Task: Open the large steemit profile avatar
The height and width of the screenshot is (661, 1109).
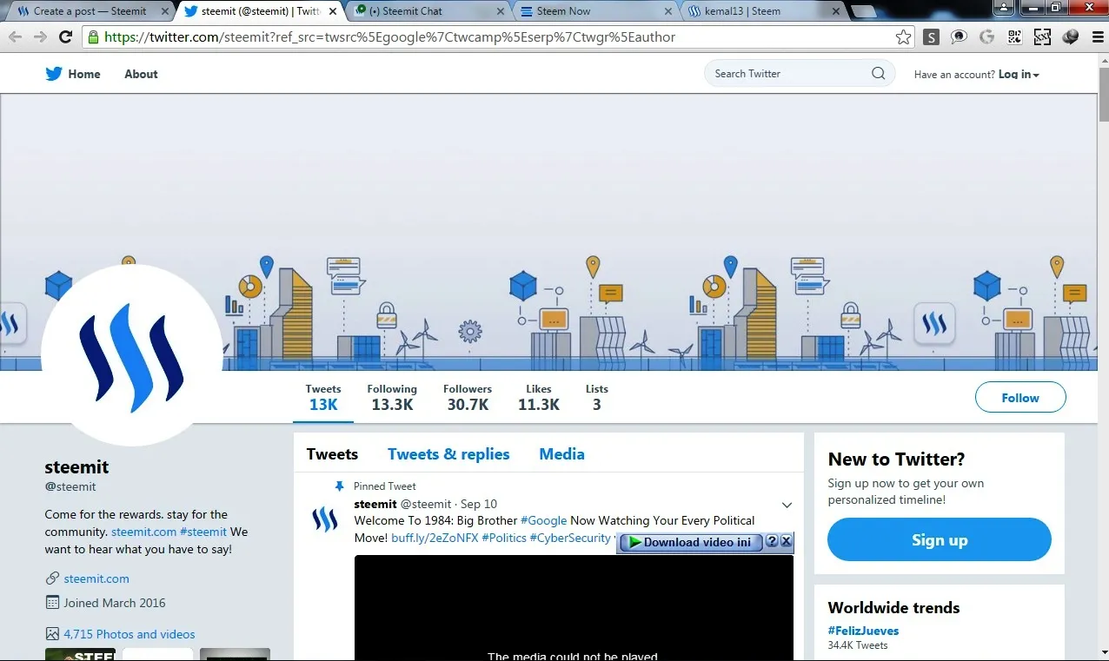Action: click(x=131, y=355)
